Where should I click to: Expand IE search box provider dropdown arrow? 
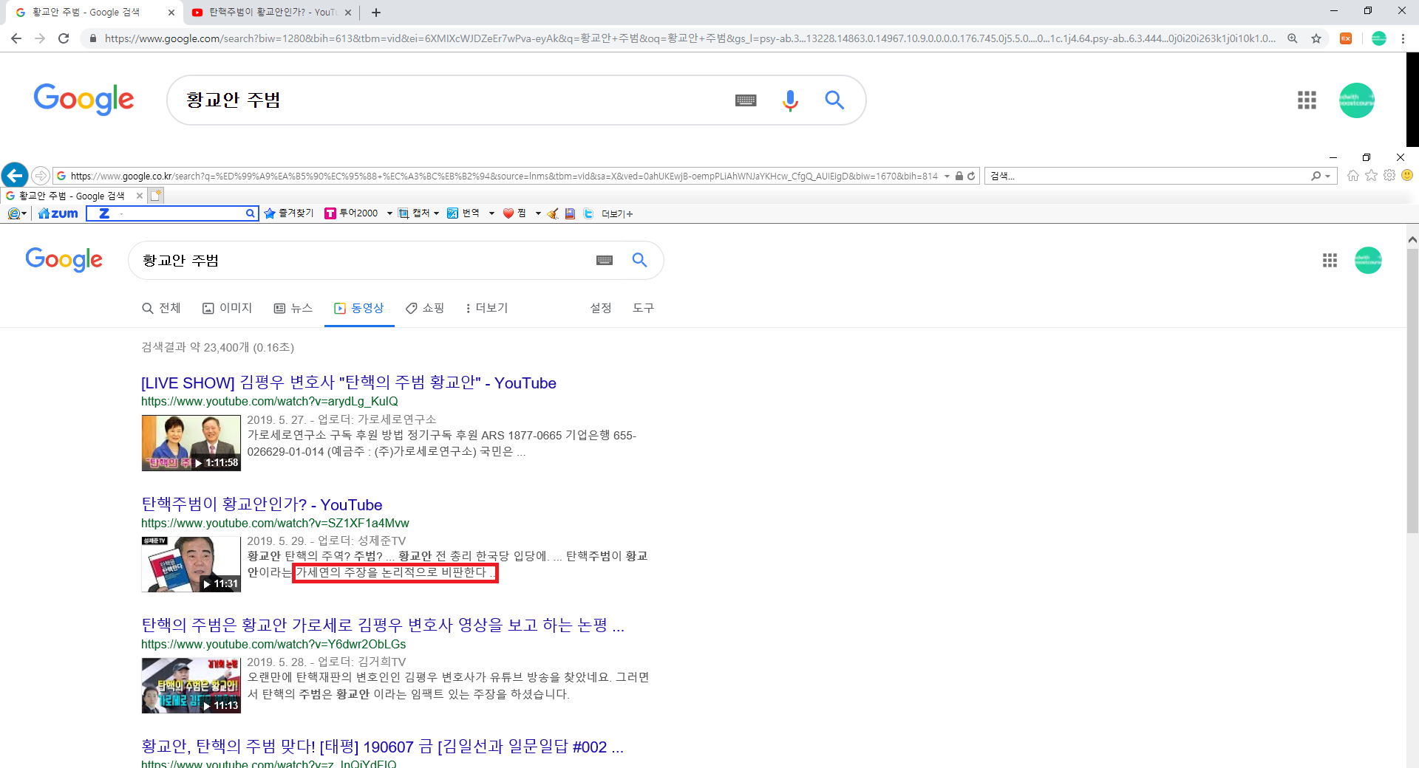(1328, 176)
